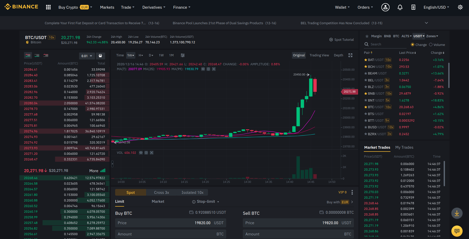The width and height of the screenshot is (469, 239).
Task: Select the Volume radio button
Action: point(431,45)
